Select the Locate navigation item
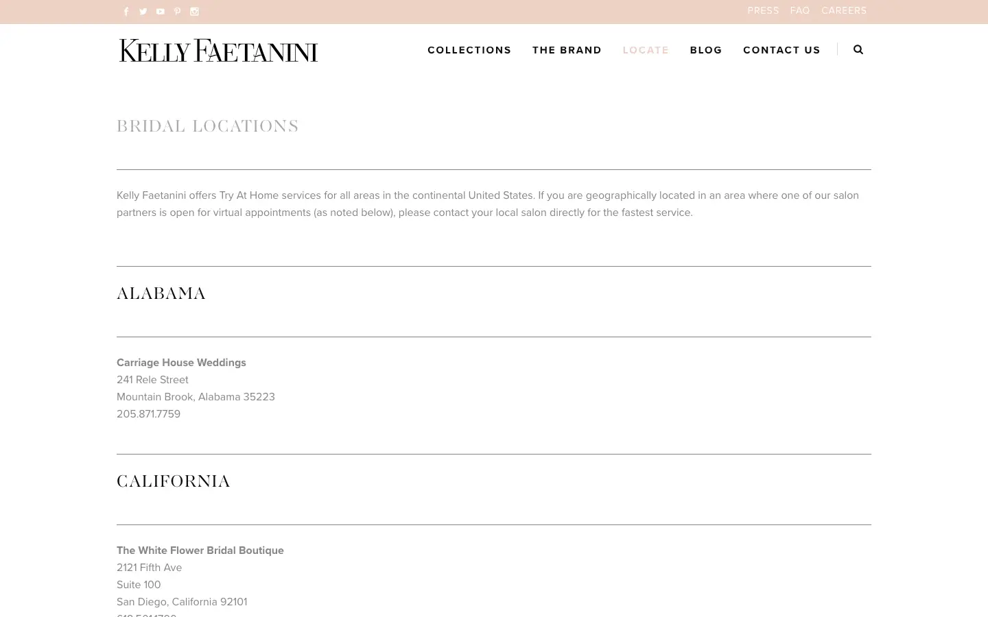 coord(646,50)
